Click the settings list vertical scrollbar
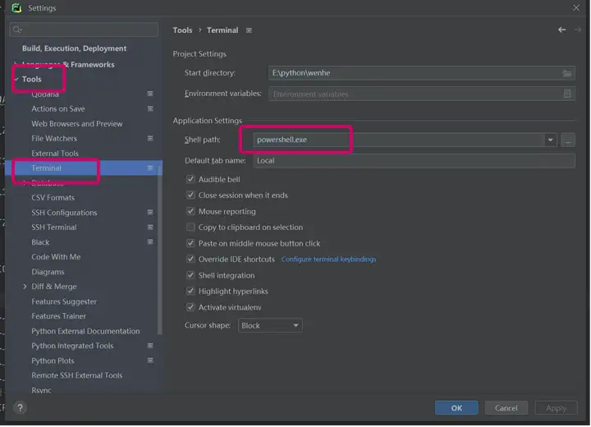This screenshot has height=427, width=591. tap(159, 255)
